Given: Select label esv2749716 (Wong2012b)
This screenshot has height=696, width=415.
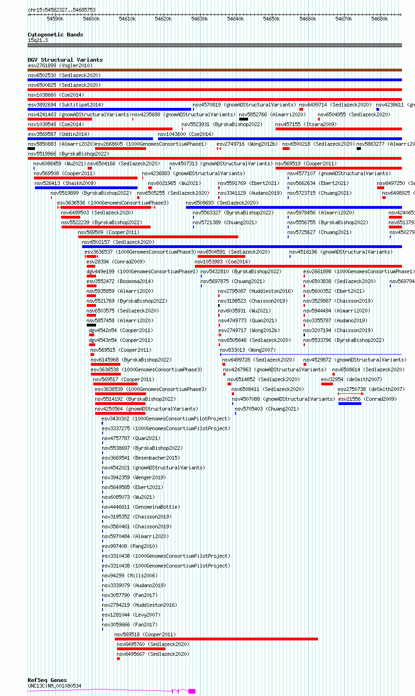Looking at the screenshot, I should 247,144.
